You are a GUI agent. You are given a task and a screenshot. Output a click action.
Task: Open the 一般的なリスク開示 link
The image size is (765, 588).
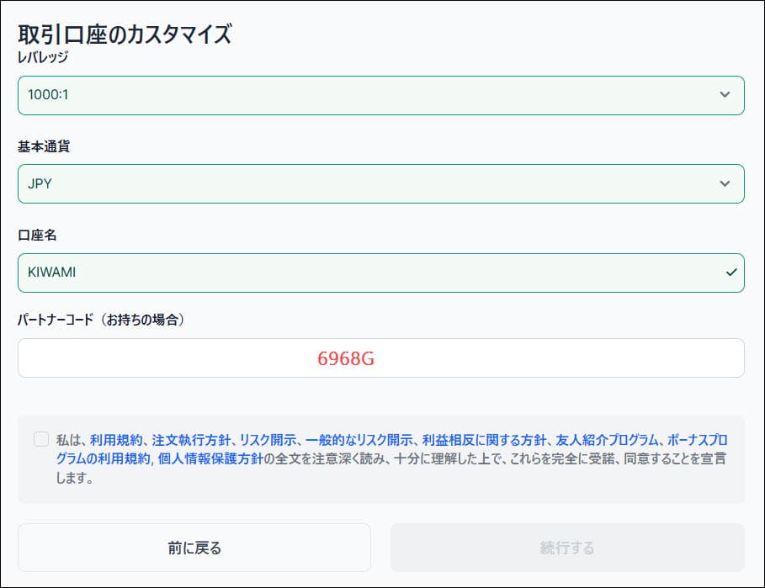tap(359, 440)
